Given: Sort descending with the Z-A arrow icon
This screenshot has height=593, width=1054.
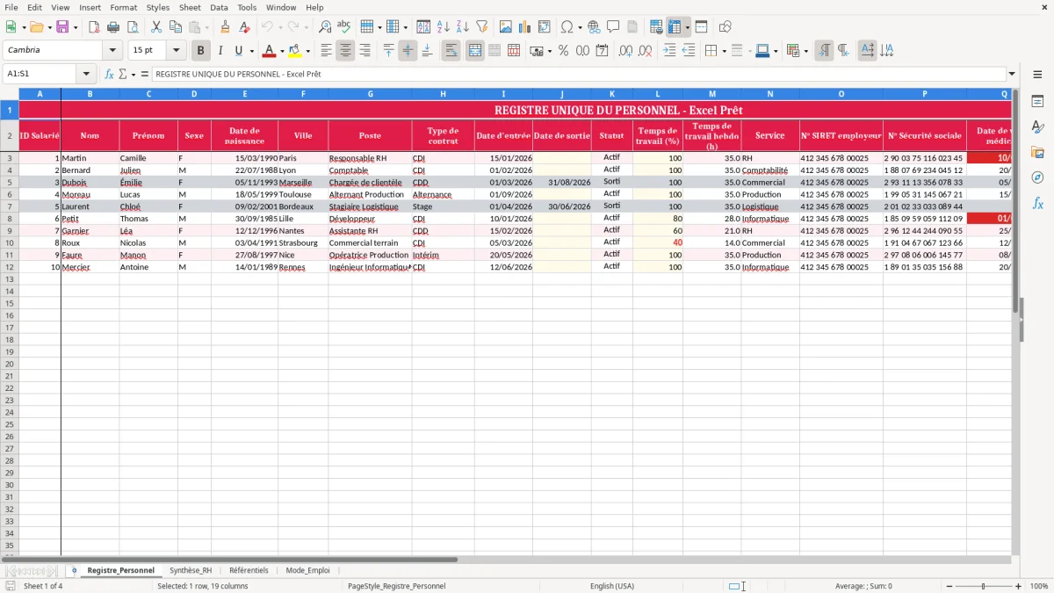Looking at the screenshot, I should [463, 27].
